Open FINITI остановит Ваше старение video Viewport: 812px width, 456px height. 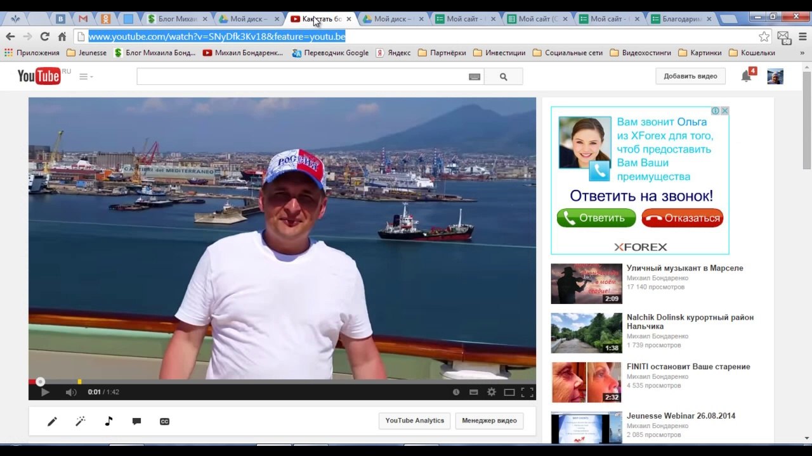click(x=688, y=367)
